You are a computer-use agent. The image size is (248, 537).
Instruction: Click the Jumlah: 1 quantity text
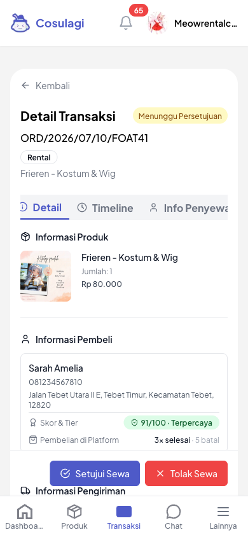click(x=97, y=272)
